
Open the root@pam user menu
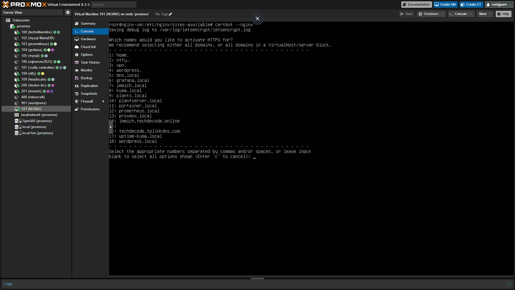click(499, 5)
